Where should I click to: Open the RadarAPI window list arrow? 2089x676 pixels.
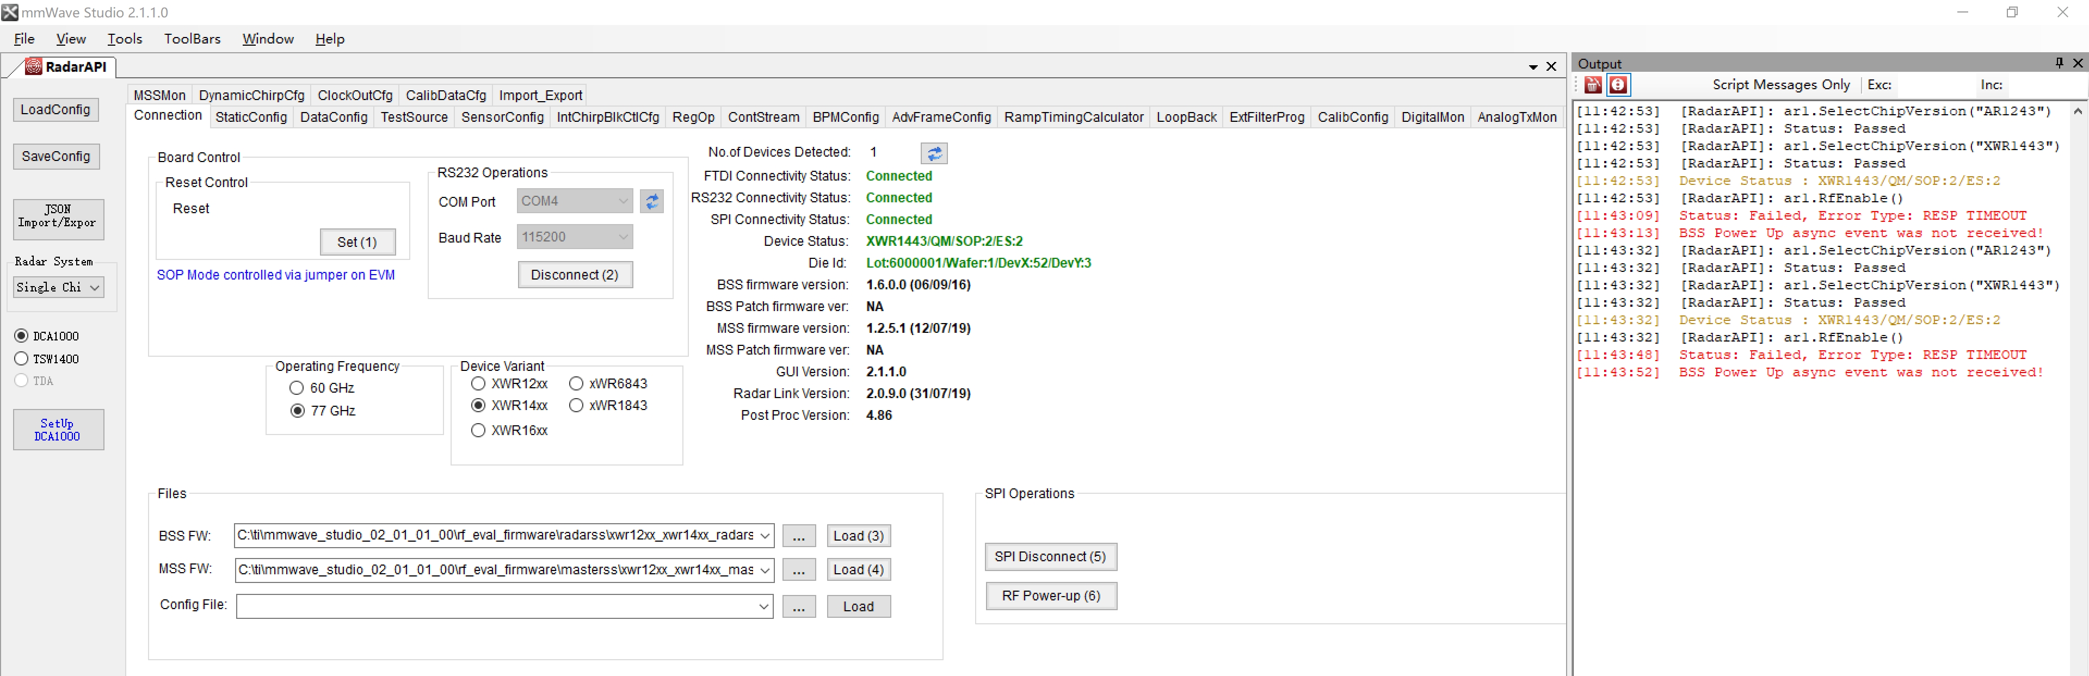1533,67
